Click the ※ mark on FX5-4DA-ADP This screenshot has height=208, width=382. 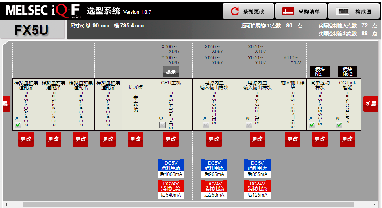pyautogui.click(x=16, y=118)
